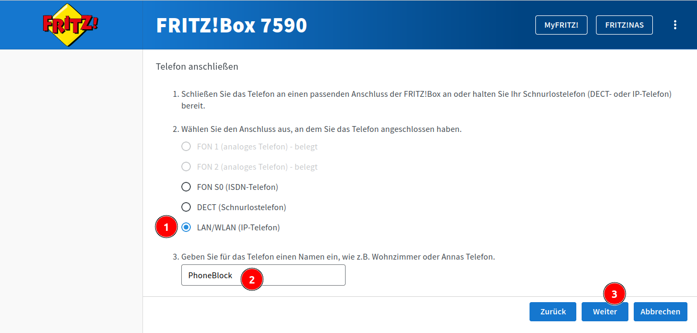Select the LAN/WLAN (IP-Telefon) radio button

pyautogui.click(x=186, y=227)
